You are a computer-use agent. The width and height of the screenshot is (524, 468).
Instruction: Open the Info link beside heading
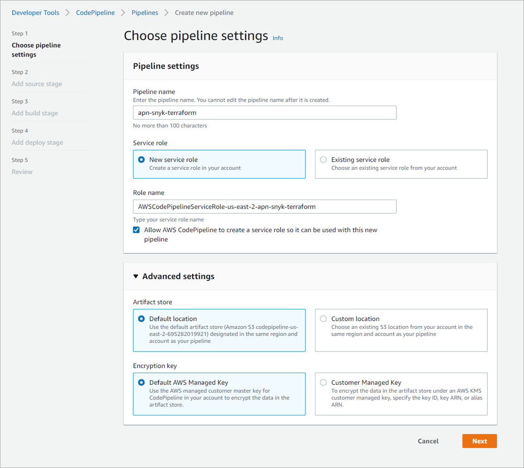point(278,38)
